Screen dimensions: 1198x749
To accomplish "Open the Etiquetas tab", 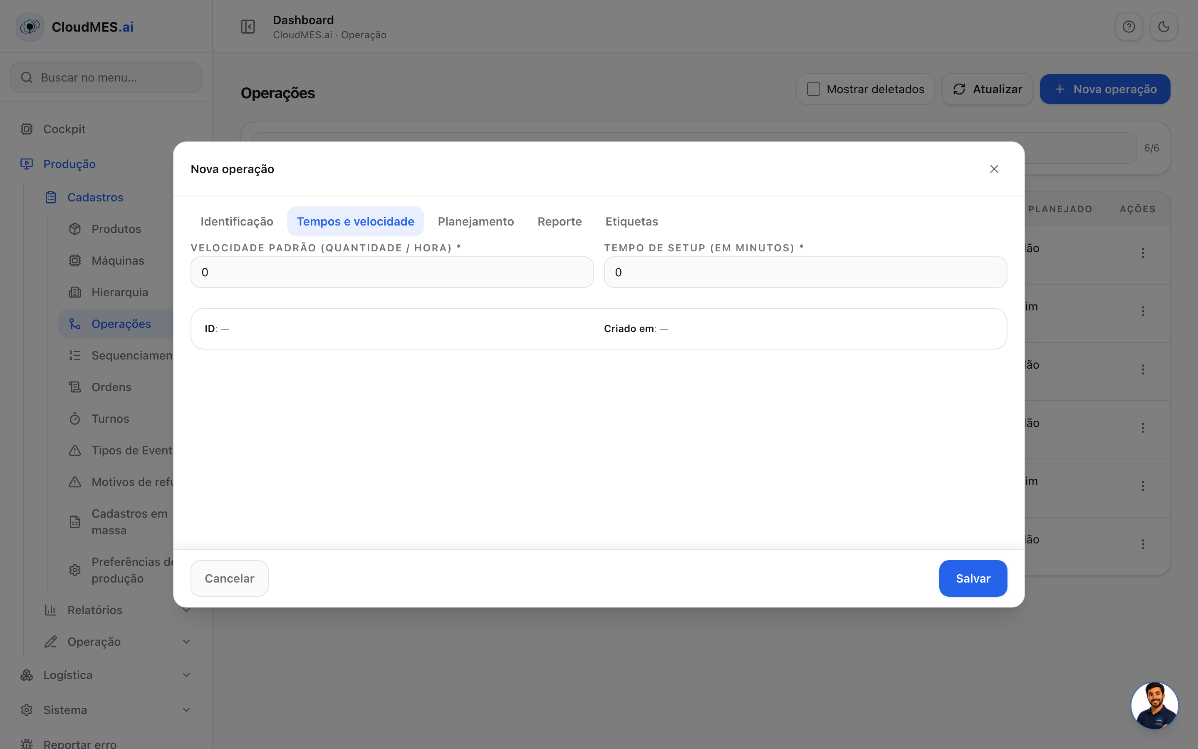I will pyautogui.click(x=632, y=221).
